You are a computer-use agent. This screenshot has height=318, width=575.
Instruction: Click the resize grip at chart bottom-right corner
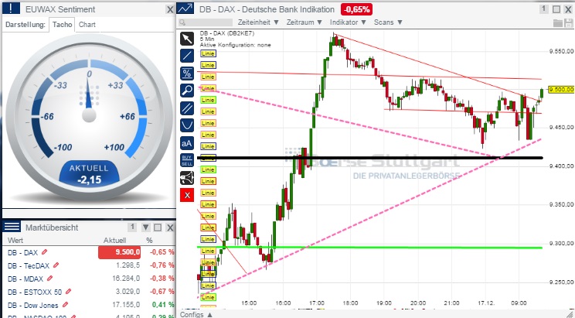[x=570, y=314]
